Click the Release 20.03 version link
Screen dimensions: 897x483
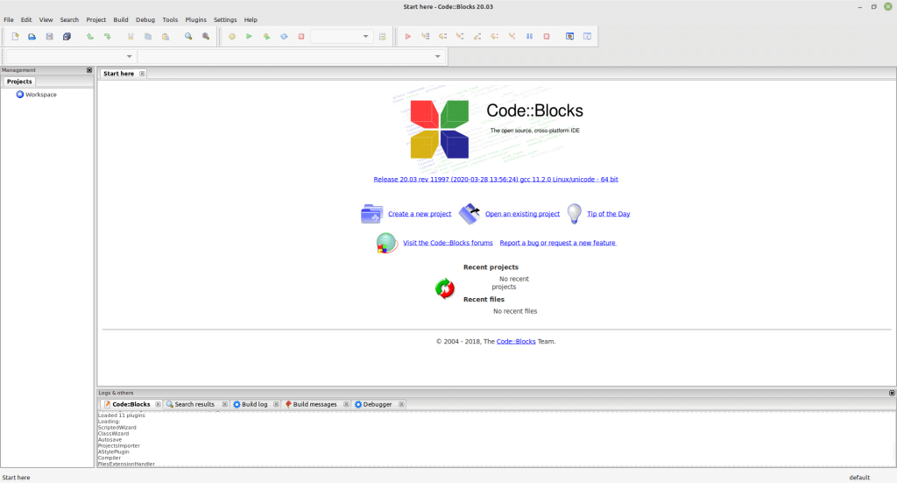(496, 179)
